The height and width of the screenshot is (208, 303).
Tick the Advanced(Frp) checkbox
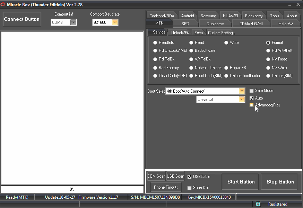[251, 105]
